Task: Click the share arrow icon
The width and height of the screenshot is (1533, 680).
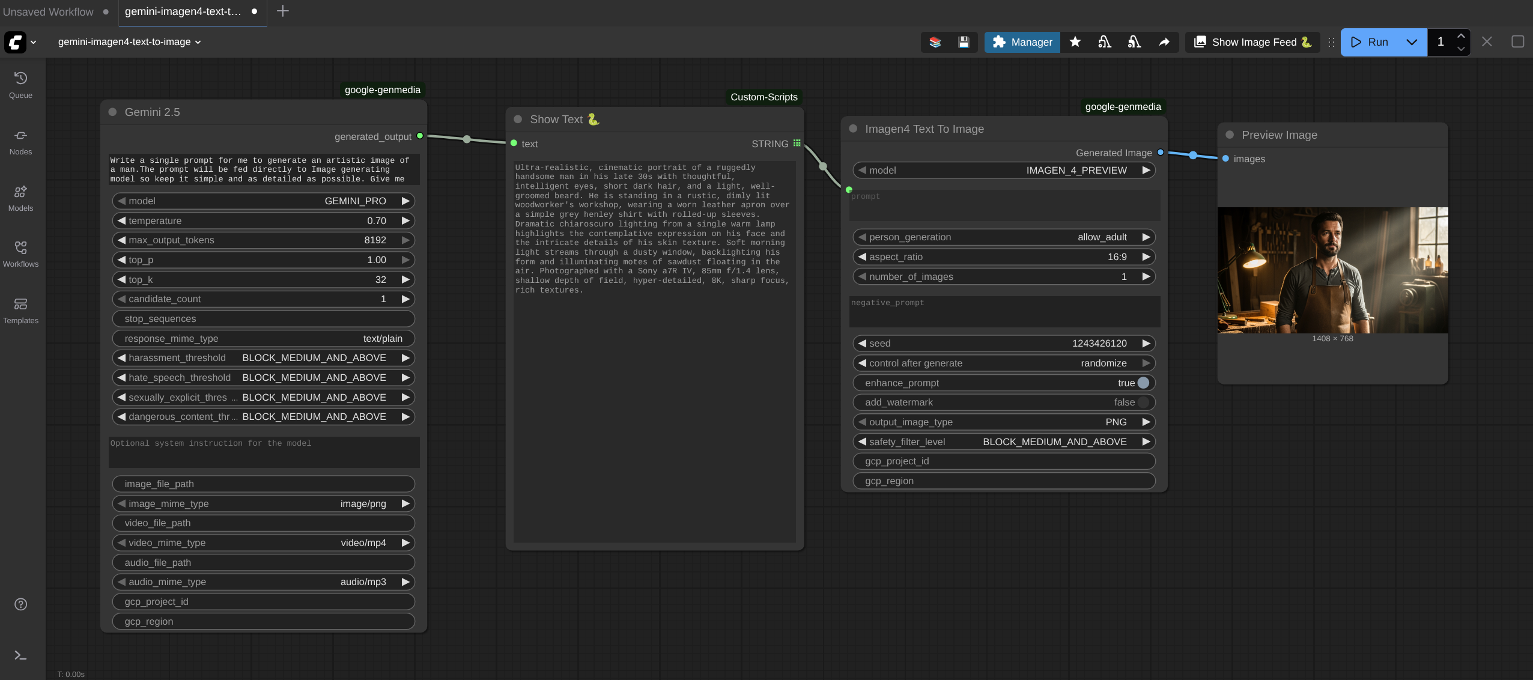Action: (x=1164, y=42)
